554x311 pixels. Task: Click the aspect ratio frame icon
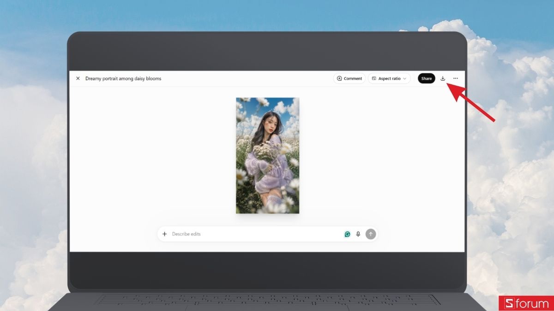point(374,78)
